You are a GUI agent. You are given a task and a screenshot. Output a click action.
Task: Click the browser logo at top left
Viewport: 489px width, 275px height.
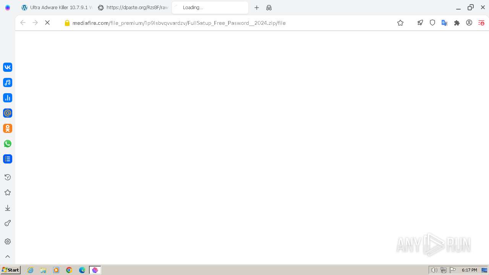[8, 8]
